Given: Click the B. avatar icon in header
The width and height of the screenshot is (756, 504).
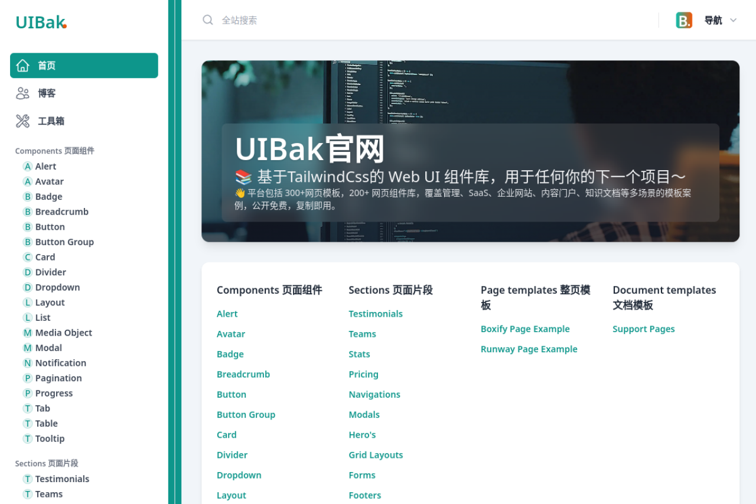Looking at the screenshot, I should (684, 20).
